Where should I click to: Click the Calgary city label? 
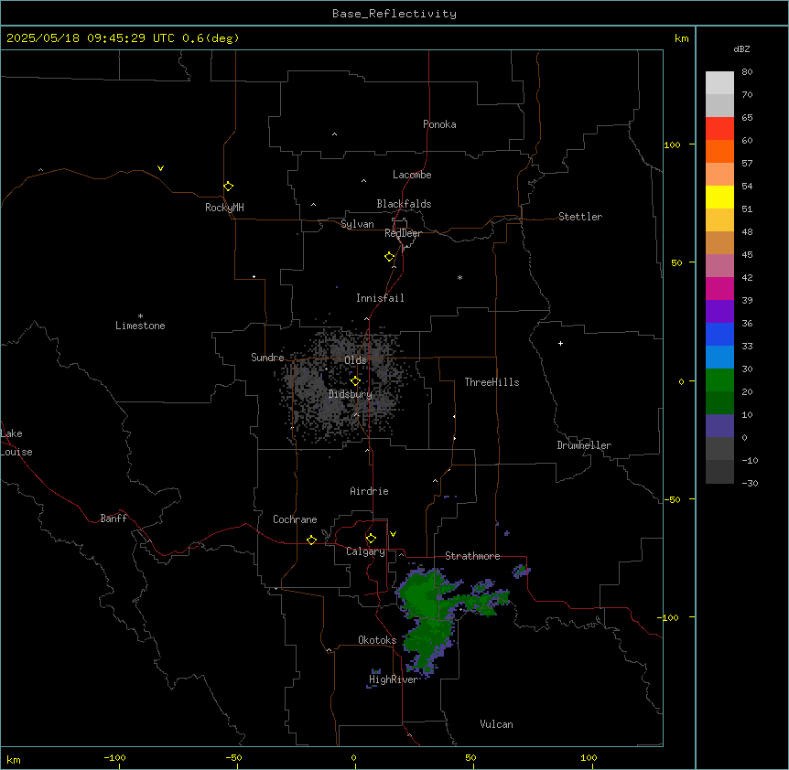365,551
